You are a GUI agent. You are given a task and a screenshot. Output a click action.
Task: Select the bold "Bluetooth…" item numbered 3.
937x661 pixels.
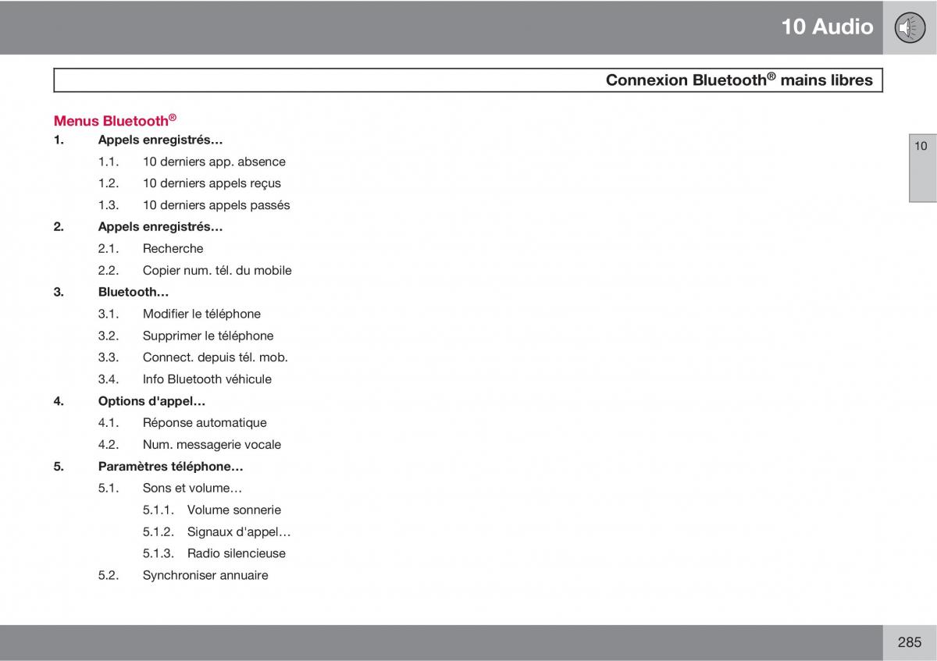134,292
